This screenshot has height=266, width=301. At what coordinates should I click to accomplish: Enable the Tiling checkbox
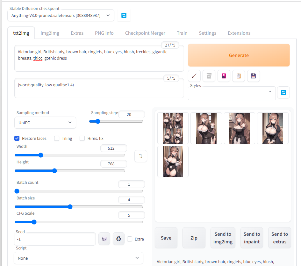57,138
